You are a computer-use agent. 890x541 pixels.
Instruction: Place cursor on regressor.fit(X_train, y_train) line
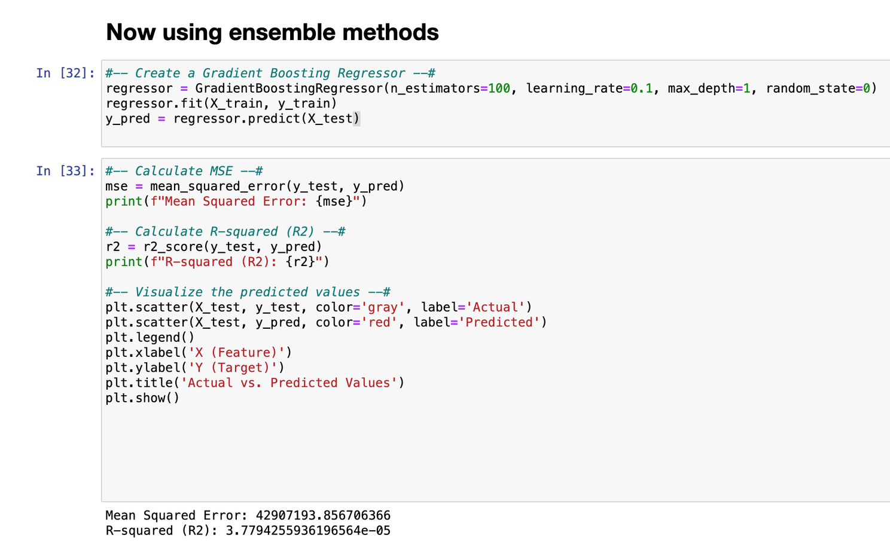(x=221, y=103)
